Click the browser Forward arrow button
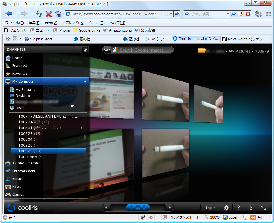 coord(24,14)
